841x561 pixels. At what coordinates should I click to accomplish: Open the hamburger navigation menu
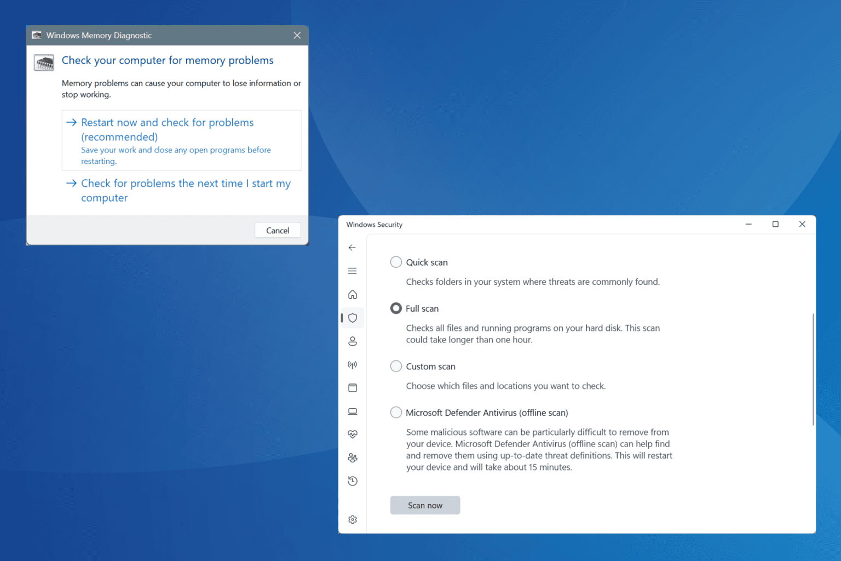click(352, 271)
